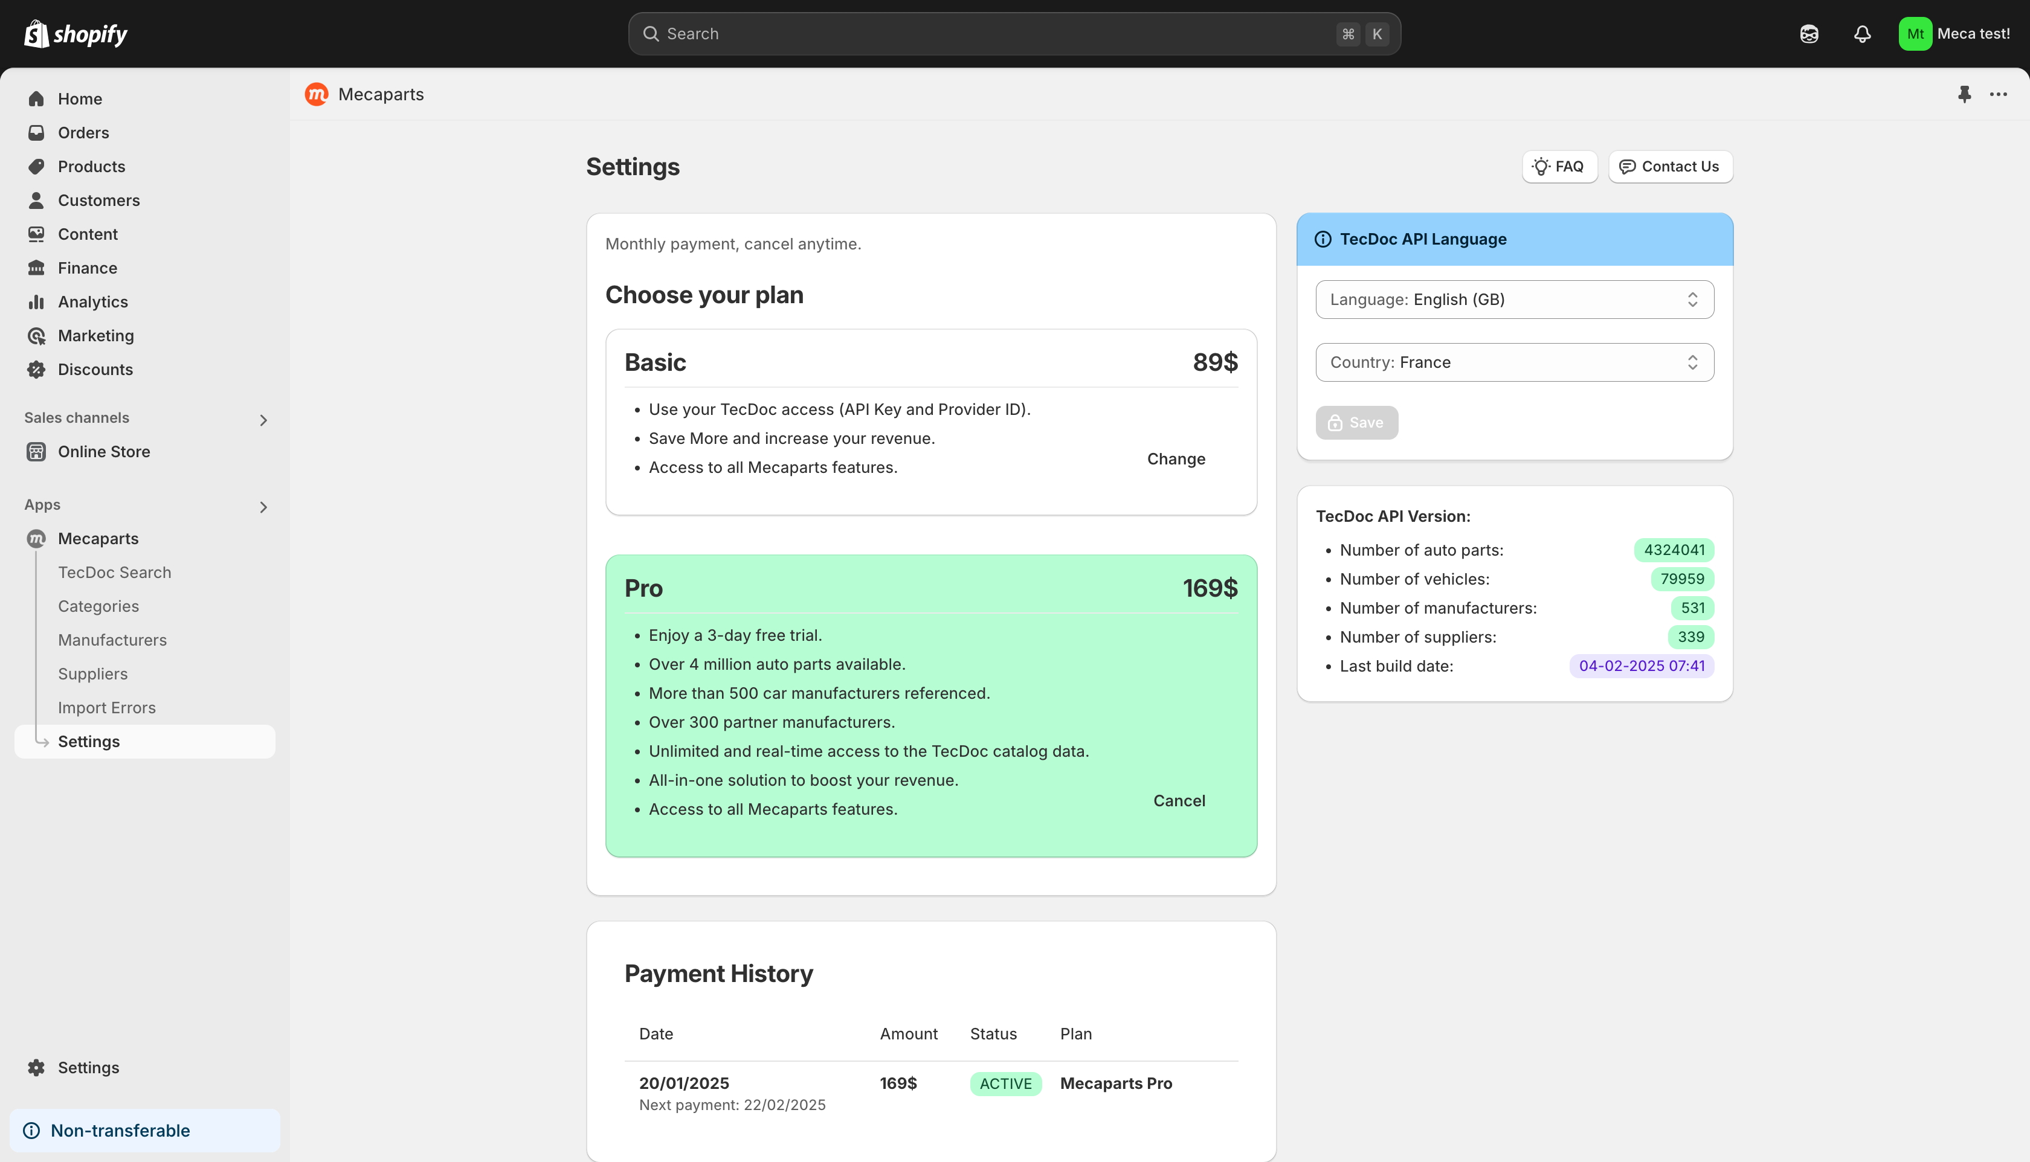Click the Non-transferable info icon
Image resolution: width=2030 pixels, height=1162 pixels.
[31, 1131]
